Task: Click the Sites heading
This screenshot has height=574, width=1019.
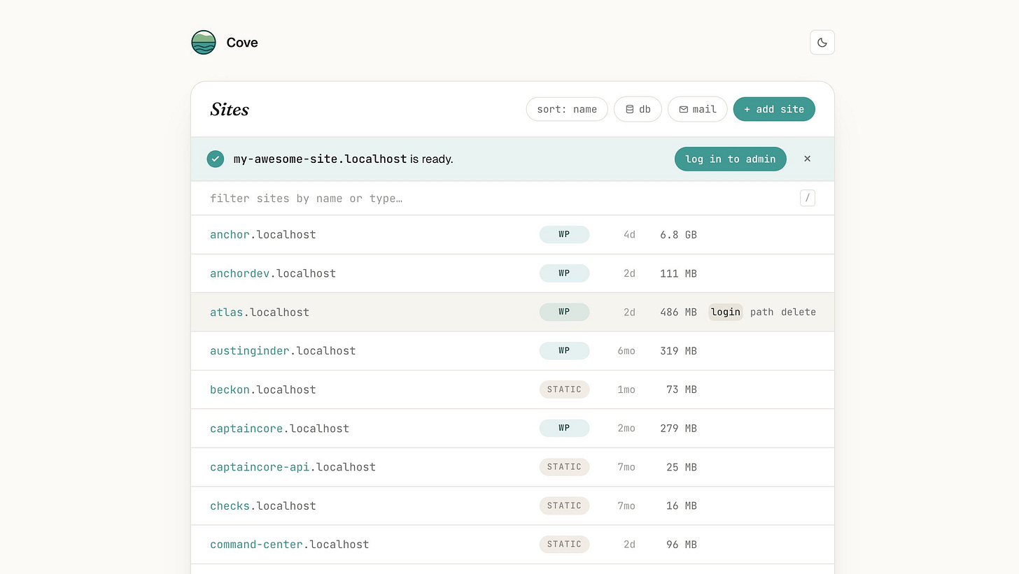Action: click(230, 110)
